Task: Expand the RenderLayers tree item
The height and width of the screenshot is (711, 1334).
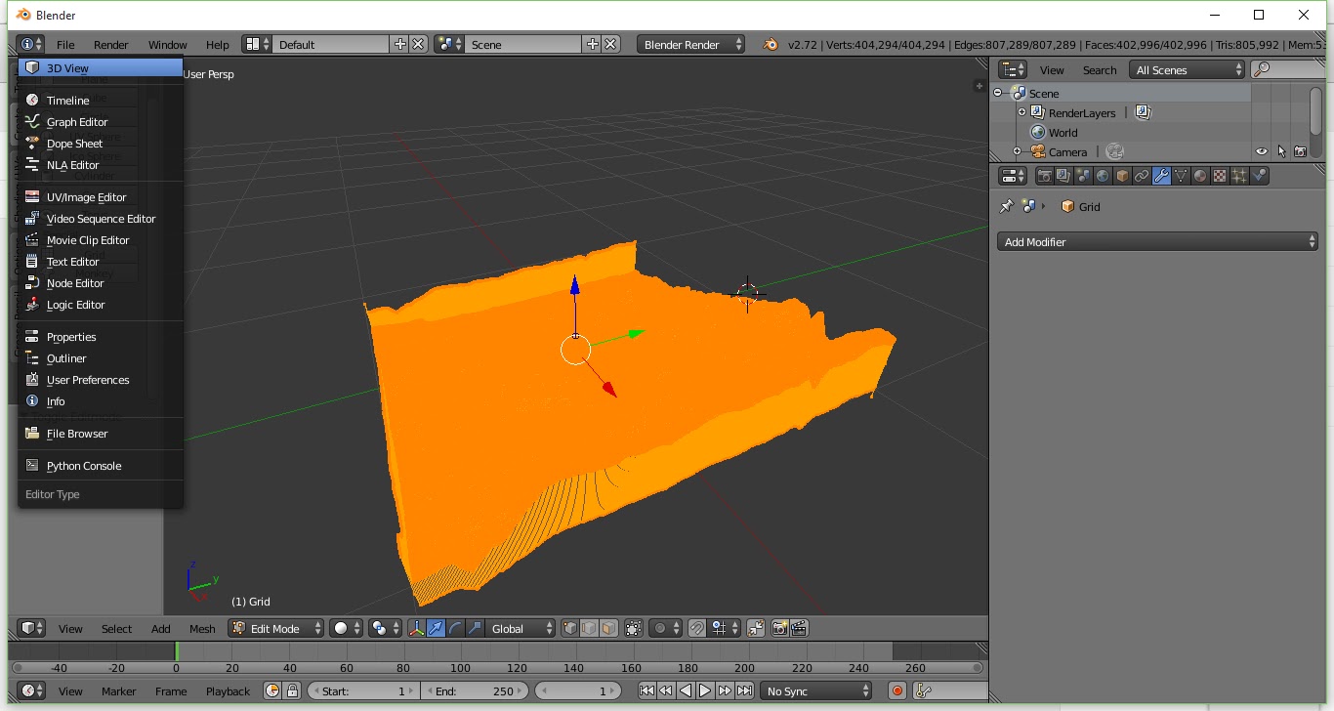Action: pyautogui.click(x=1021, y=113)
